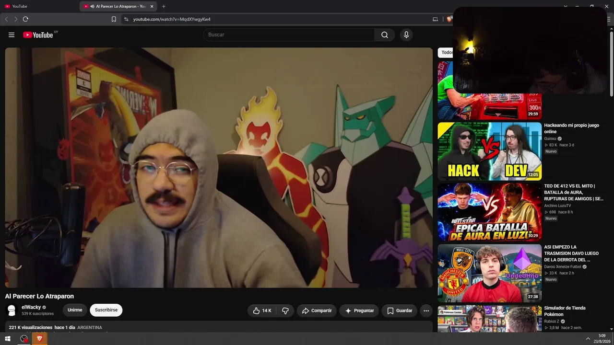Click the '539 K suscriptores' text
Image resolution: width=614 pixels, height=345 pixels.
pos(37,314)
